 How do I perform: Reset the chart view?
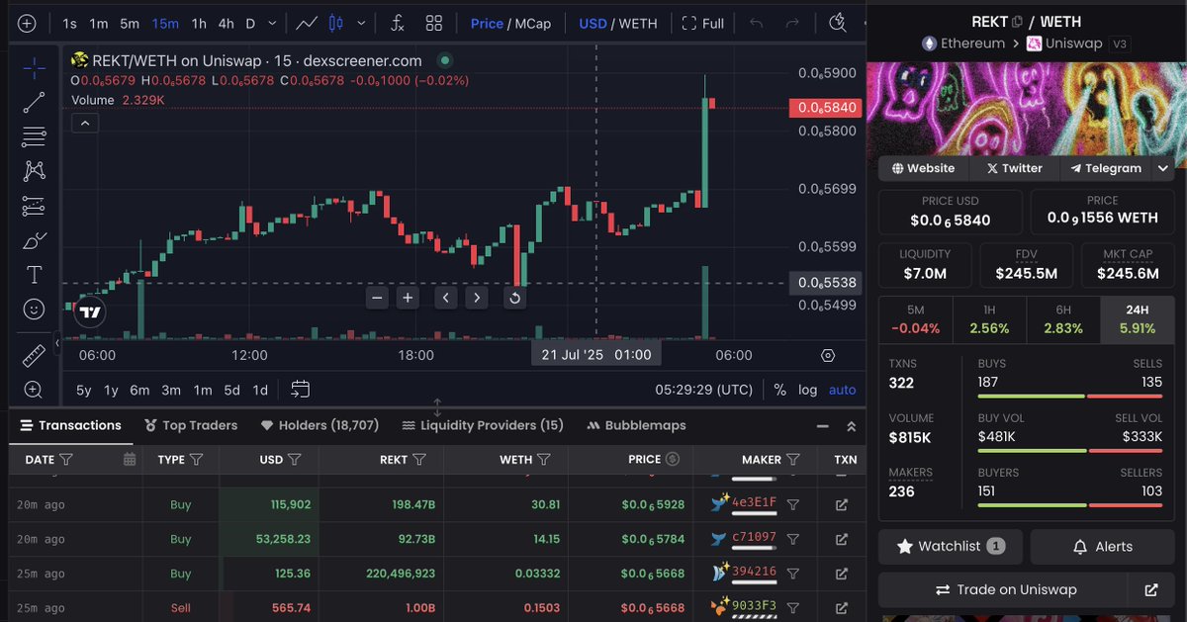(x=514, y=298)
